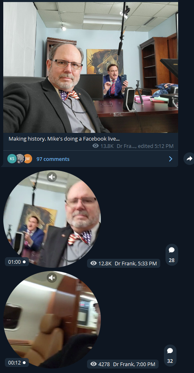The width and height of the screenshot is (194, 373).
Task: Click the 'Making history' caption text
Action: tap(64, 139)
